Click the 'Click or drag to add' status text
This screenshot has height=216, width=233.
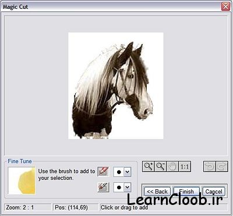coord(124,207)
